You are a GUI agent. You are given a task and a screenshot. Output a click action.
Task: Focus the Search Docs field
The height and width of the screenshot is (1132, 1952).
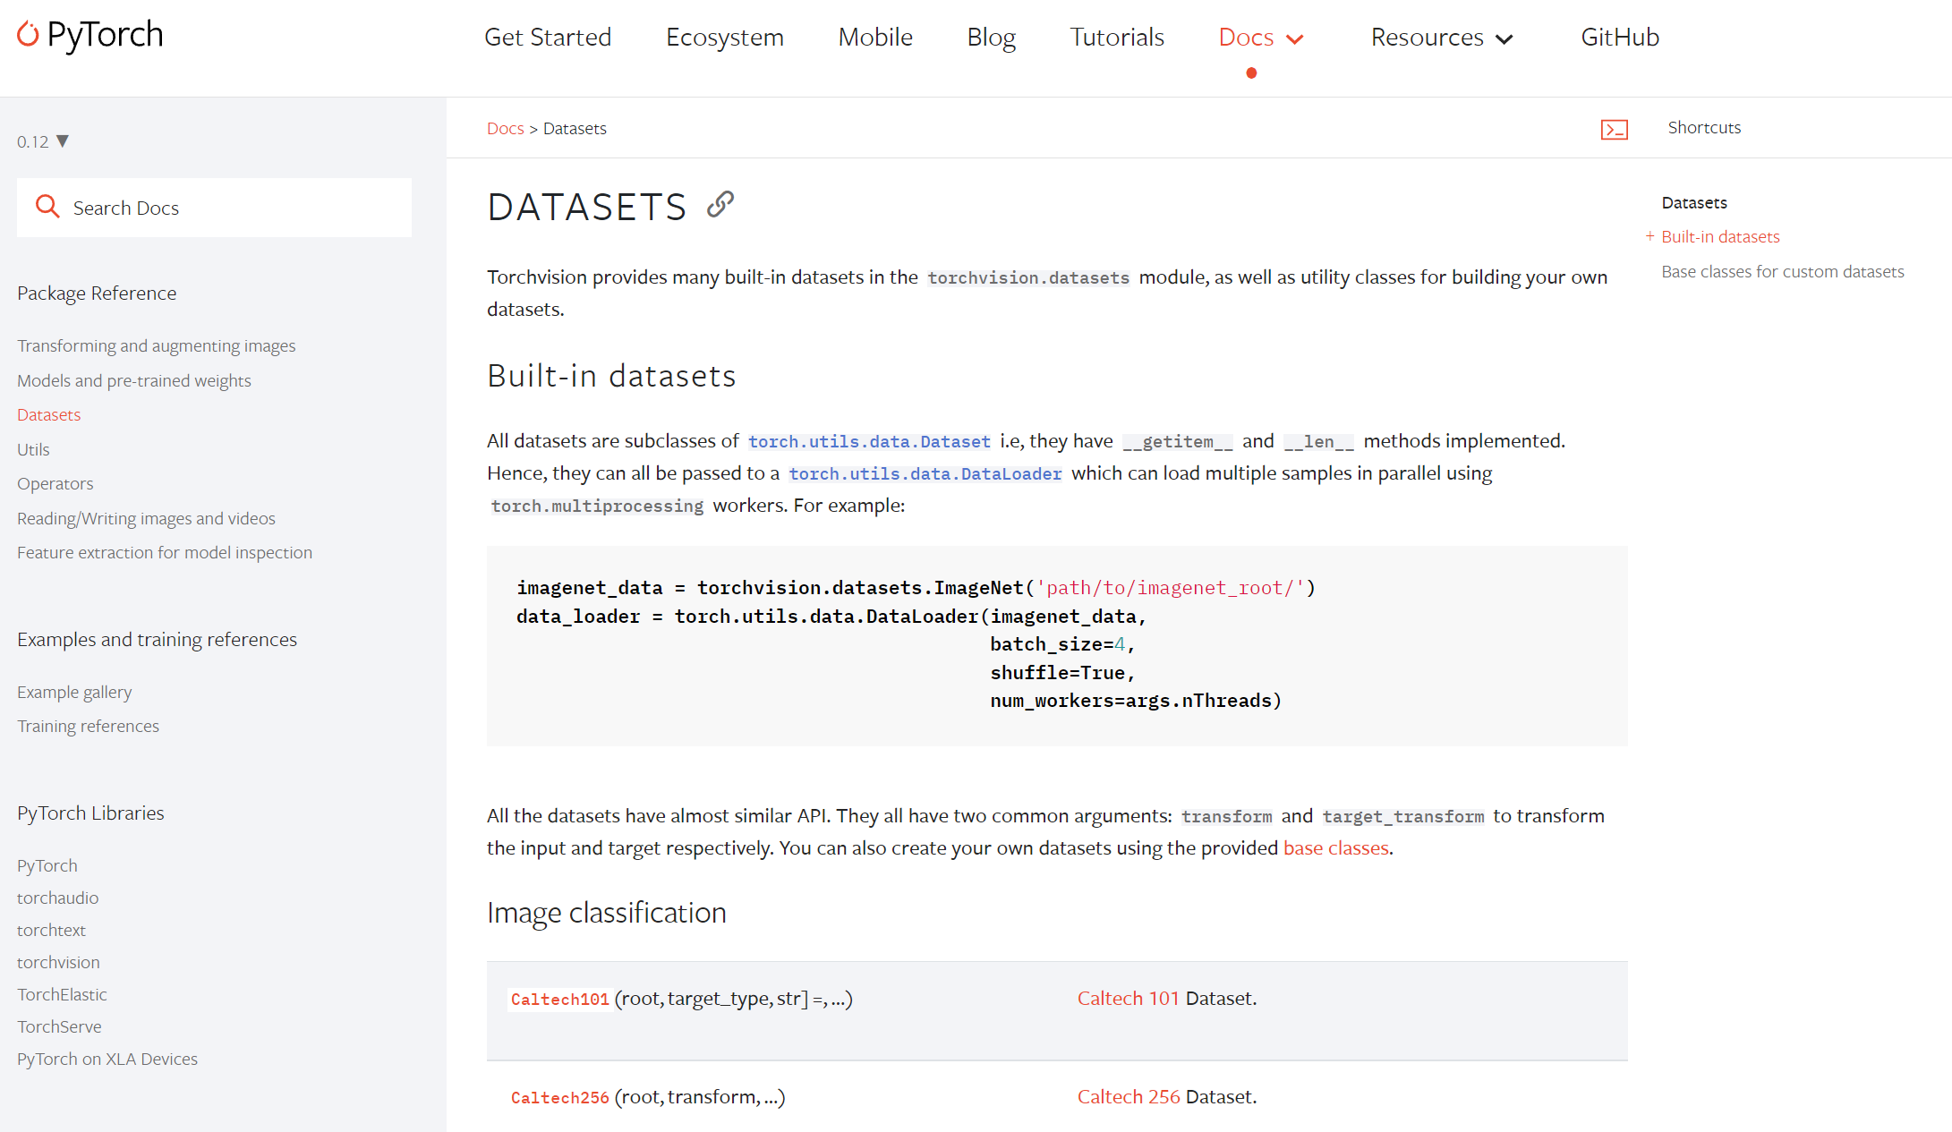click(215, 208)
